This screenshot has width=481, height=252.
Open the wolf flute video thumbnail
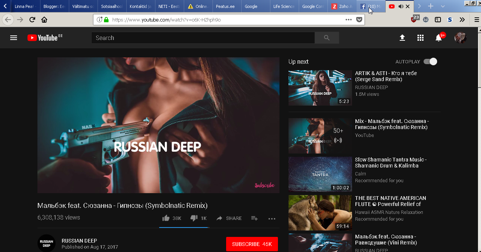point(320,213)
